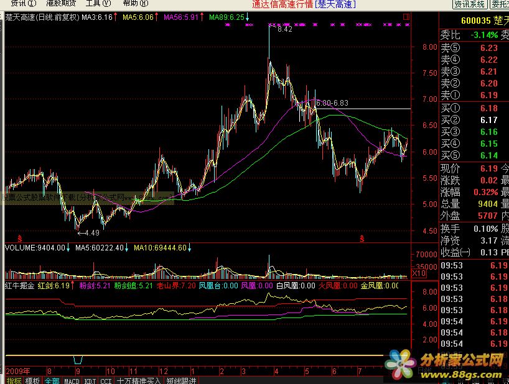Click the 卖① 6.19 order row

474,95
